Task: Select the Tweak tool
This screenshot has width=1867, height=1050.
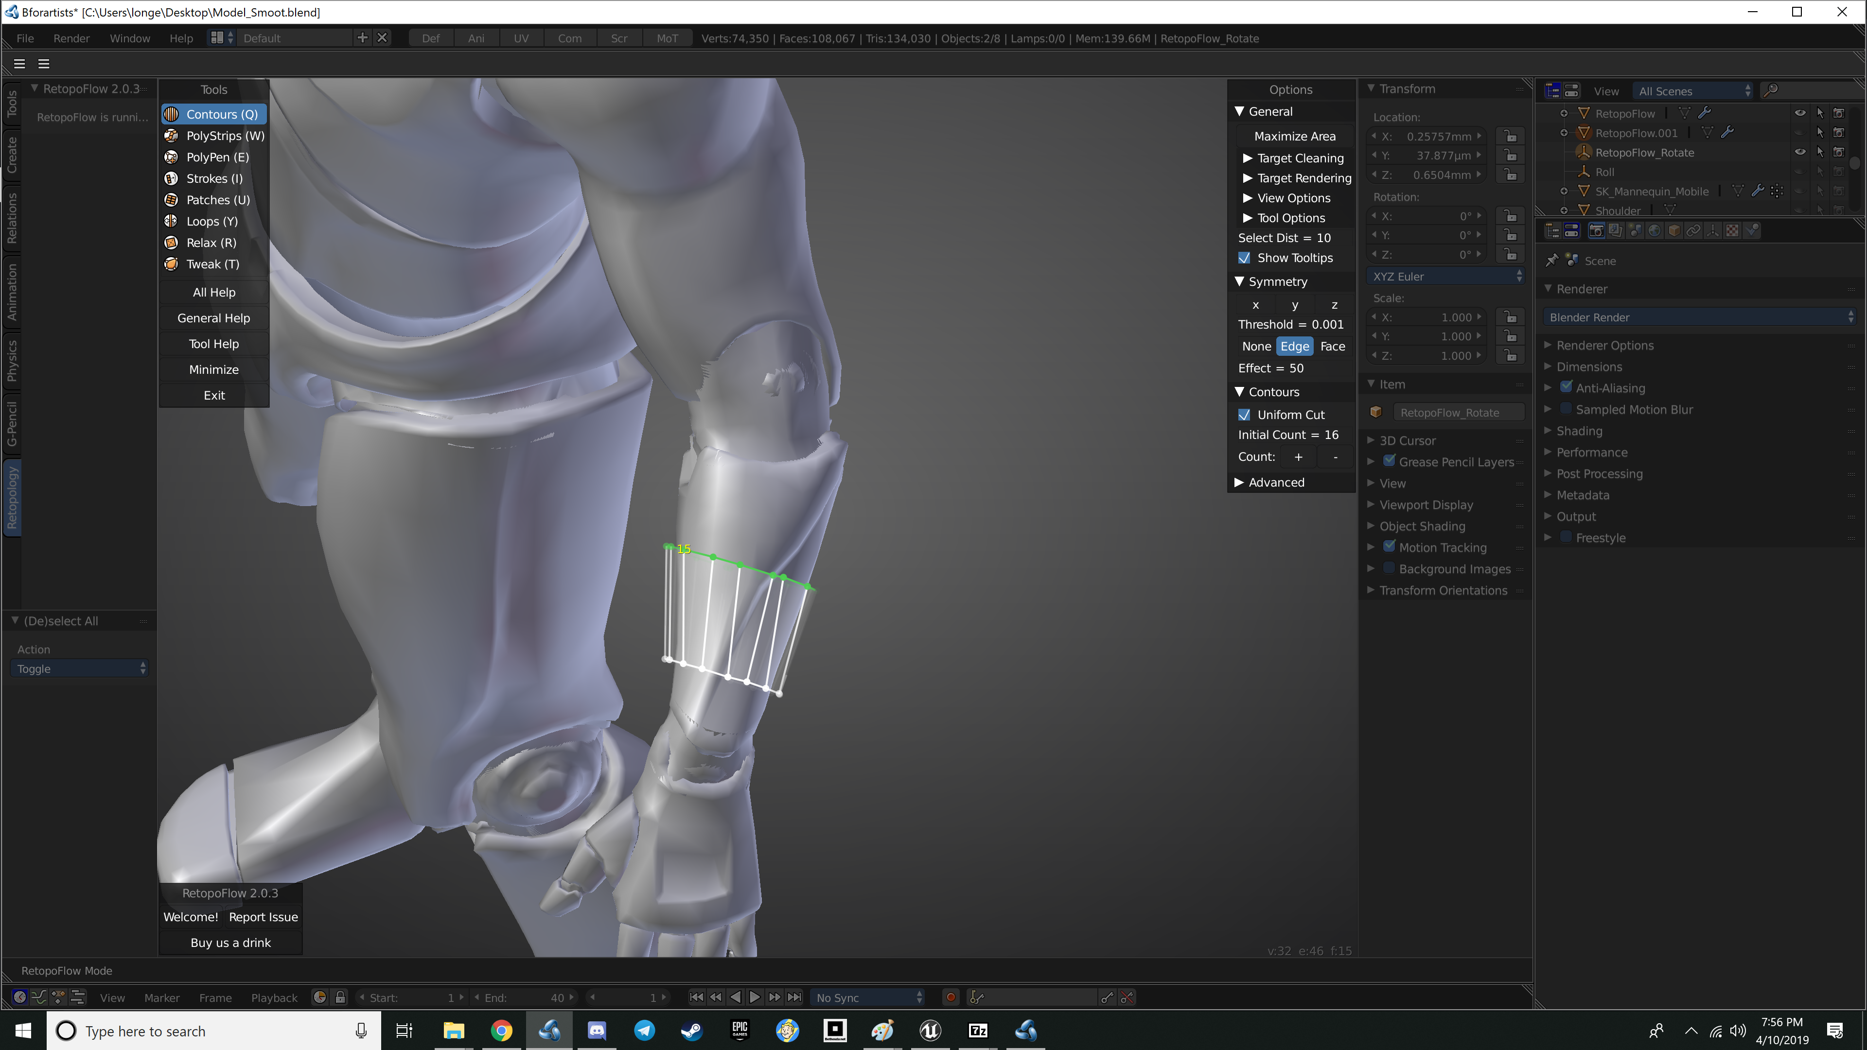Action: 211,264
